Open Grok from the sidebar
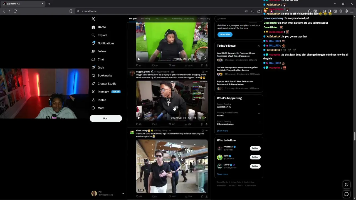356x200 pixels. (x=98, y=67)
